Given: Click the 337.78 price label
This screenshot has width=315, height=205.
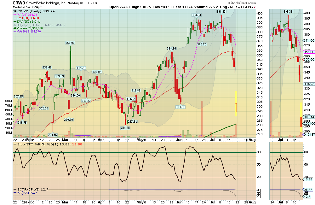Looking at the screenshot, I should pos(81,68).
